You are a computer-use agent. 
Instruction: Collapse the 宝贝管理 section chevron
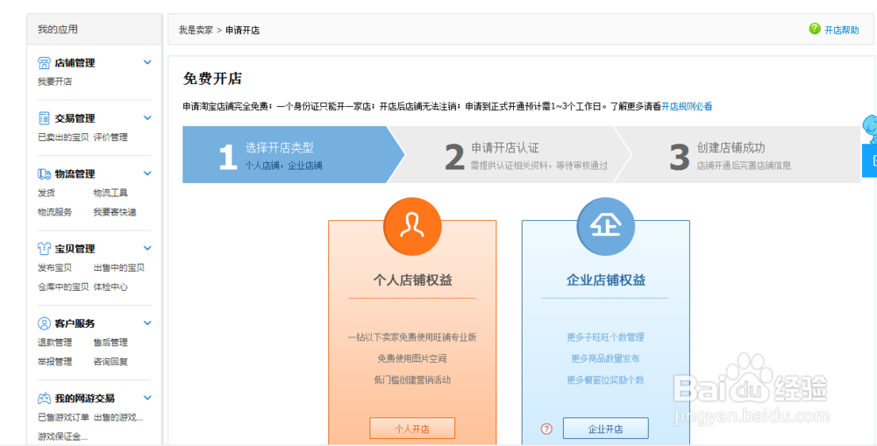(147, 248)
